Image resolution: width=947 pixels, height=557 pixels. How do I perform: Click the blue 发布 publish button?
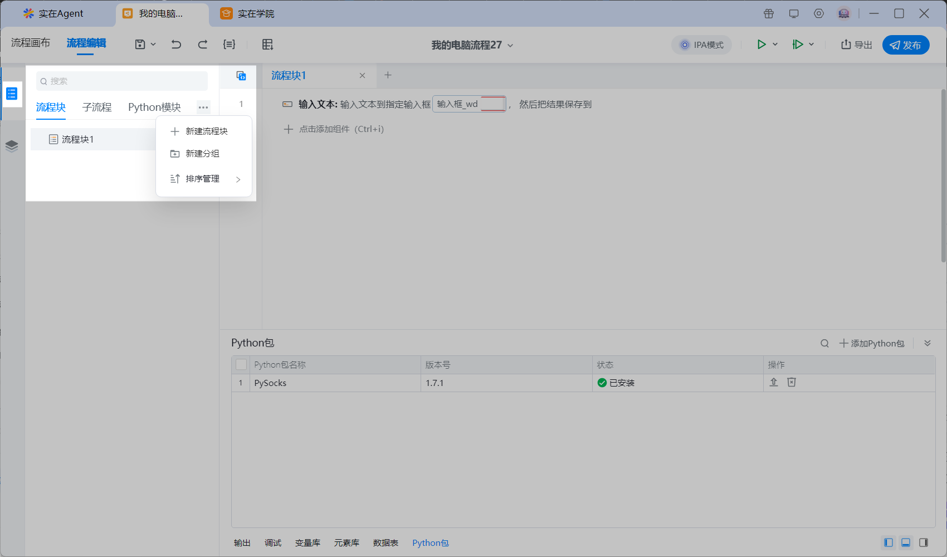906,45
